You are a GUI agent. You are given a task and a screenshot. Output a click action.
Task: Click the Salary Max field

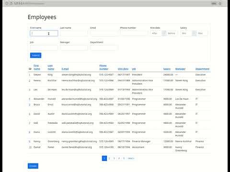(x=202, y=33)
